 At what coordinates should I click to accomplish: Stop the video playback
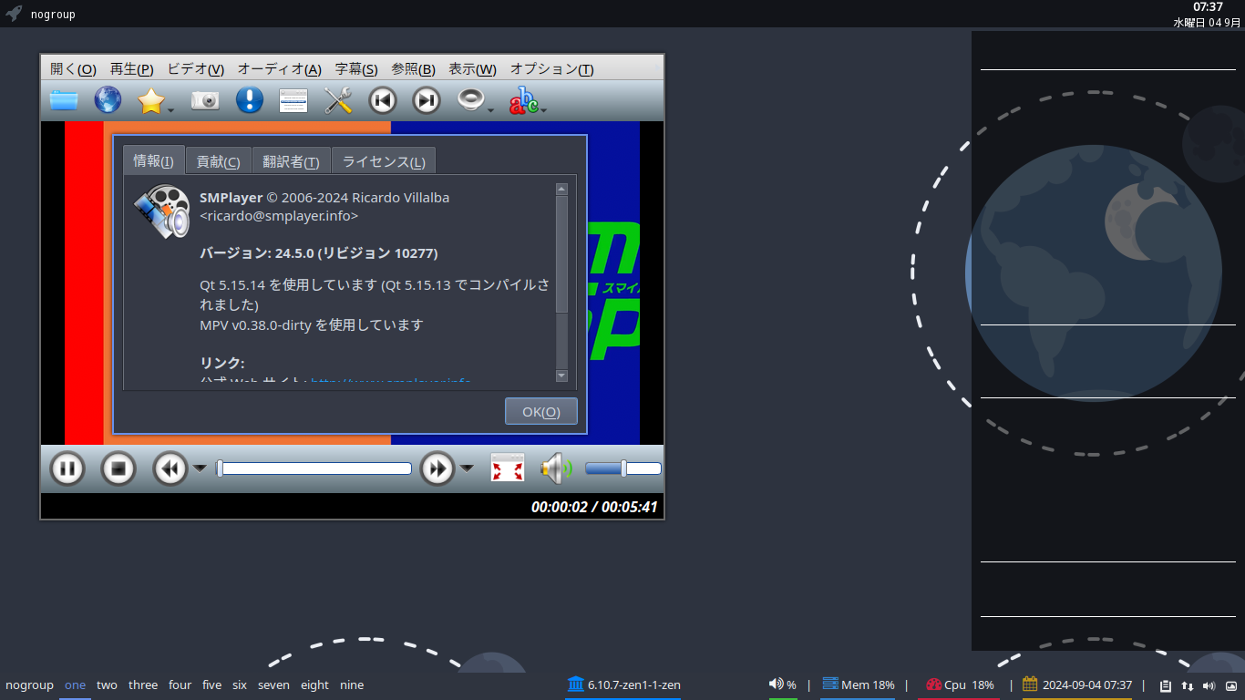118,469
